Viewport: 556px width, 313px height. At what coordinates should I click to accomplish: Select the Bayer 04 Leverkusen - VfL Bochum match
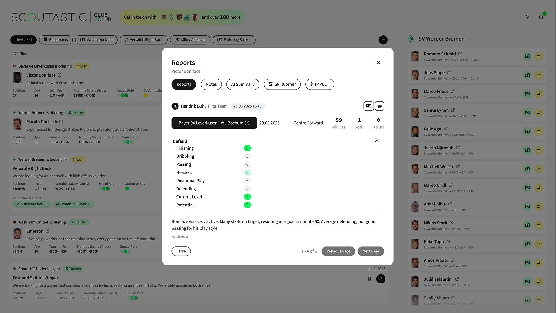(x=214, y=123)
